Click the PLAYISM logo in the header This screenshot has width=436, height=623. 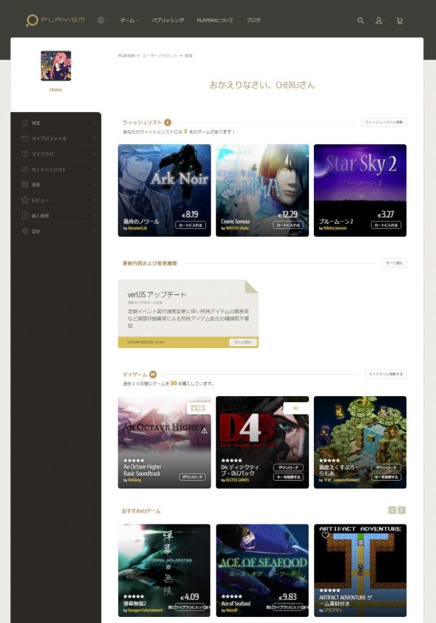coord(55,20)
